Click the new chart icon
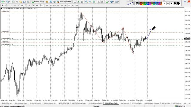Viewport: 191px width, 107px height. 2,2
